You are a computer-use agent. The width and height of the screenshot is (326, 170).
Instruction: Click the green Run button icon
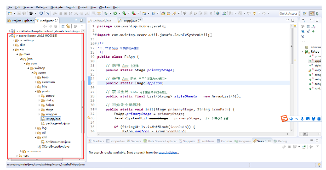tap(115, 13)
